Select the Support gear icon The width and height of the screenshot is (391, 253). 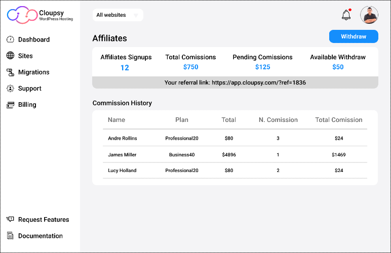[x=10, y=89]
